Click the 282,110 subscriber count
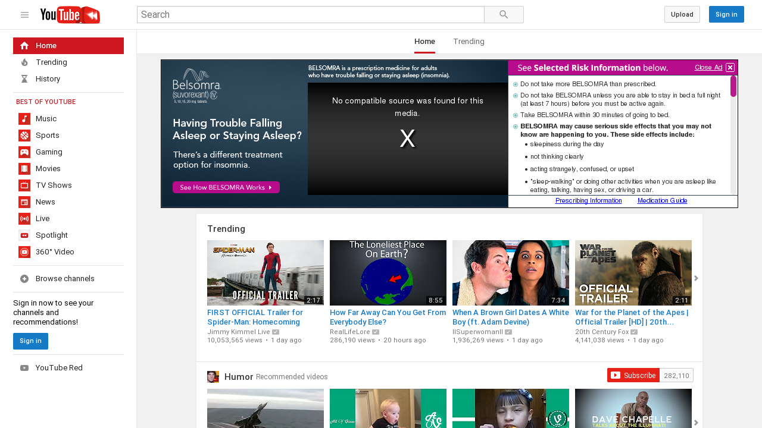Screen dimensions: 762x428 pyautogui.click(x=676, y=376)
